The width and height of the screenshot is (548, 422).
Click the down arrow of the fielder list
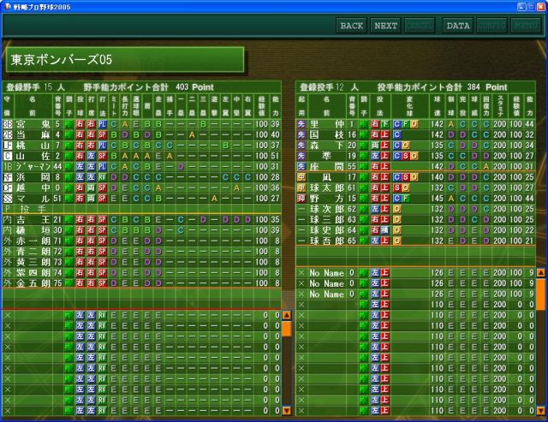click(287, 411)
